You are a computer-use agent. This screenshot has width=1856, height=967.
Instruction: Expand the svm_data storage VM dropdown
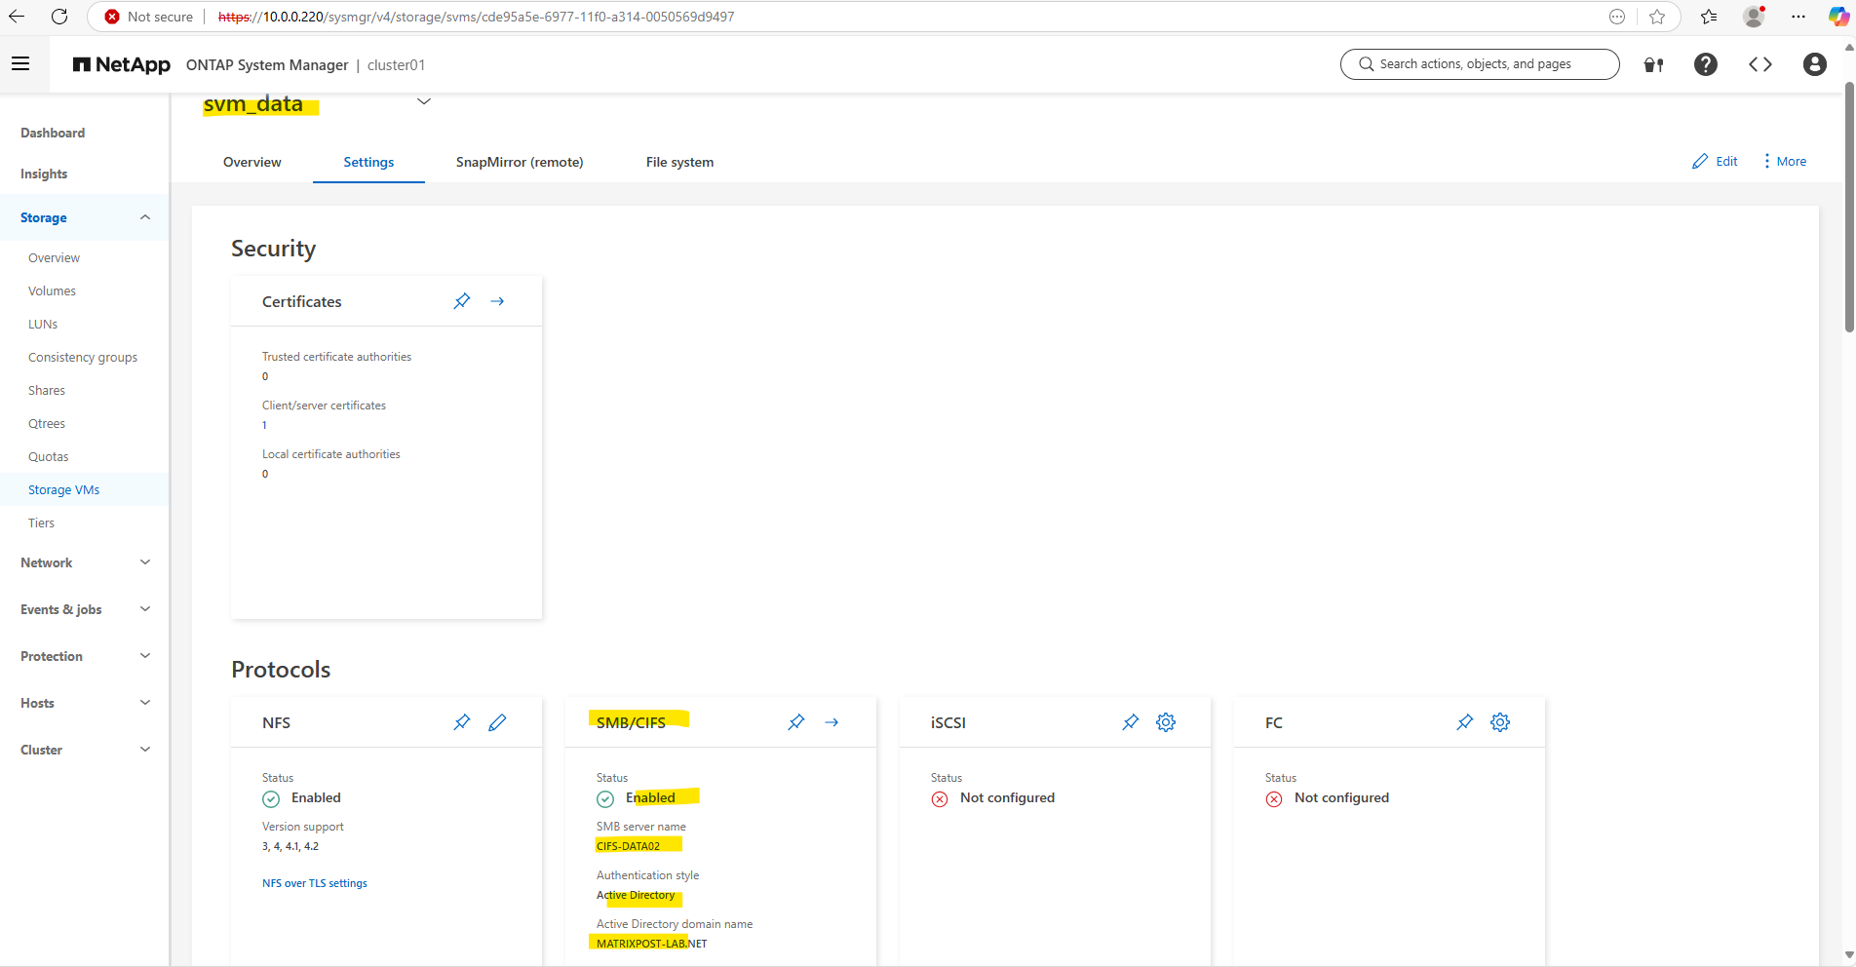click(x=424, y=101)
